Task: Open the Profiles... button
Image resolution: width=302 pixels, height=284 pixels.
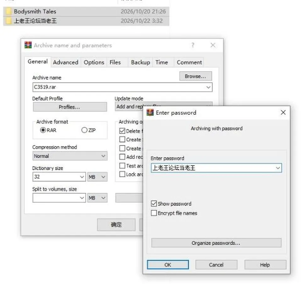Action: point(70,107)
